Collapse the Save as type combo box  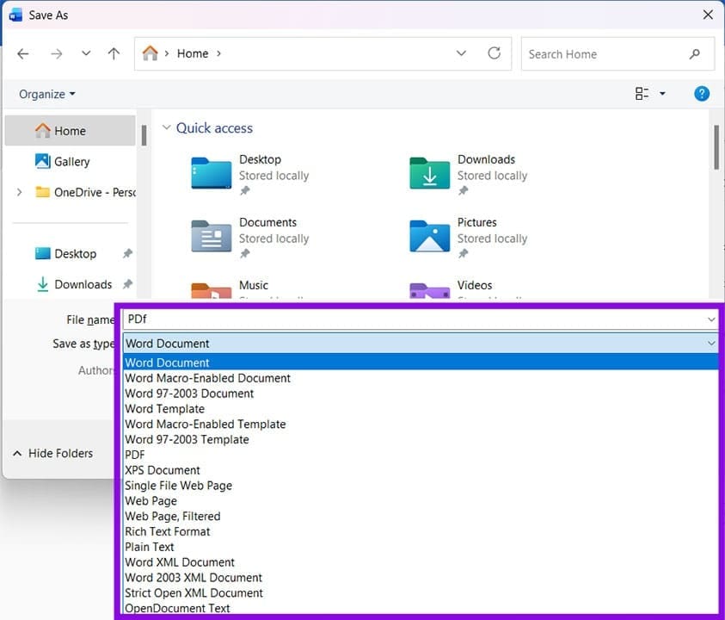pyautogui.click(x=711, y=343)
